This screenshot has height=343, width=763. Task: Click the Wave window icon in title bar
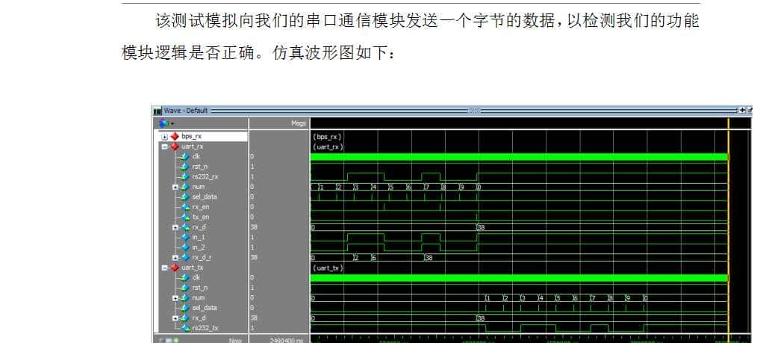(x=158, y=111)
